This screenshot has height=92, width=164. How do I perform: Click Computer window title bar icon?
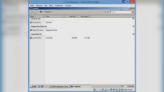30,8
